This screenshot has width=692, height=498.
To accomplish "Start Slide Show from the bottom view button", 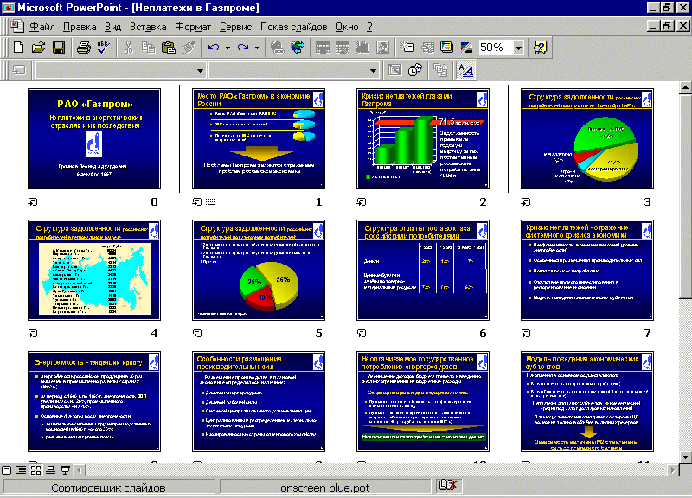I will (x=66, y=470).
